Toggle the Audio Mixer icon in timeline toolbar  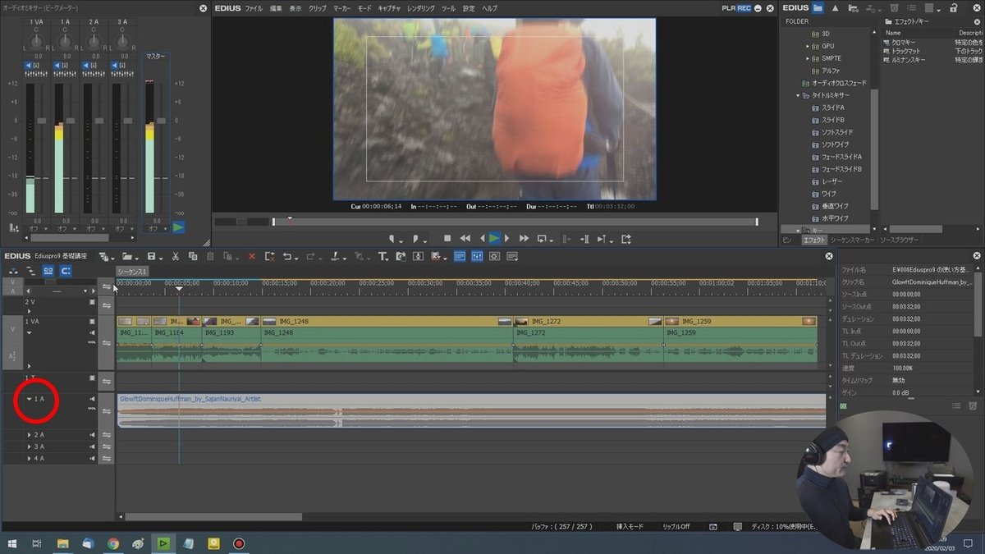point(477,257)
